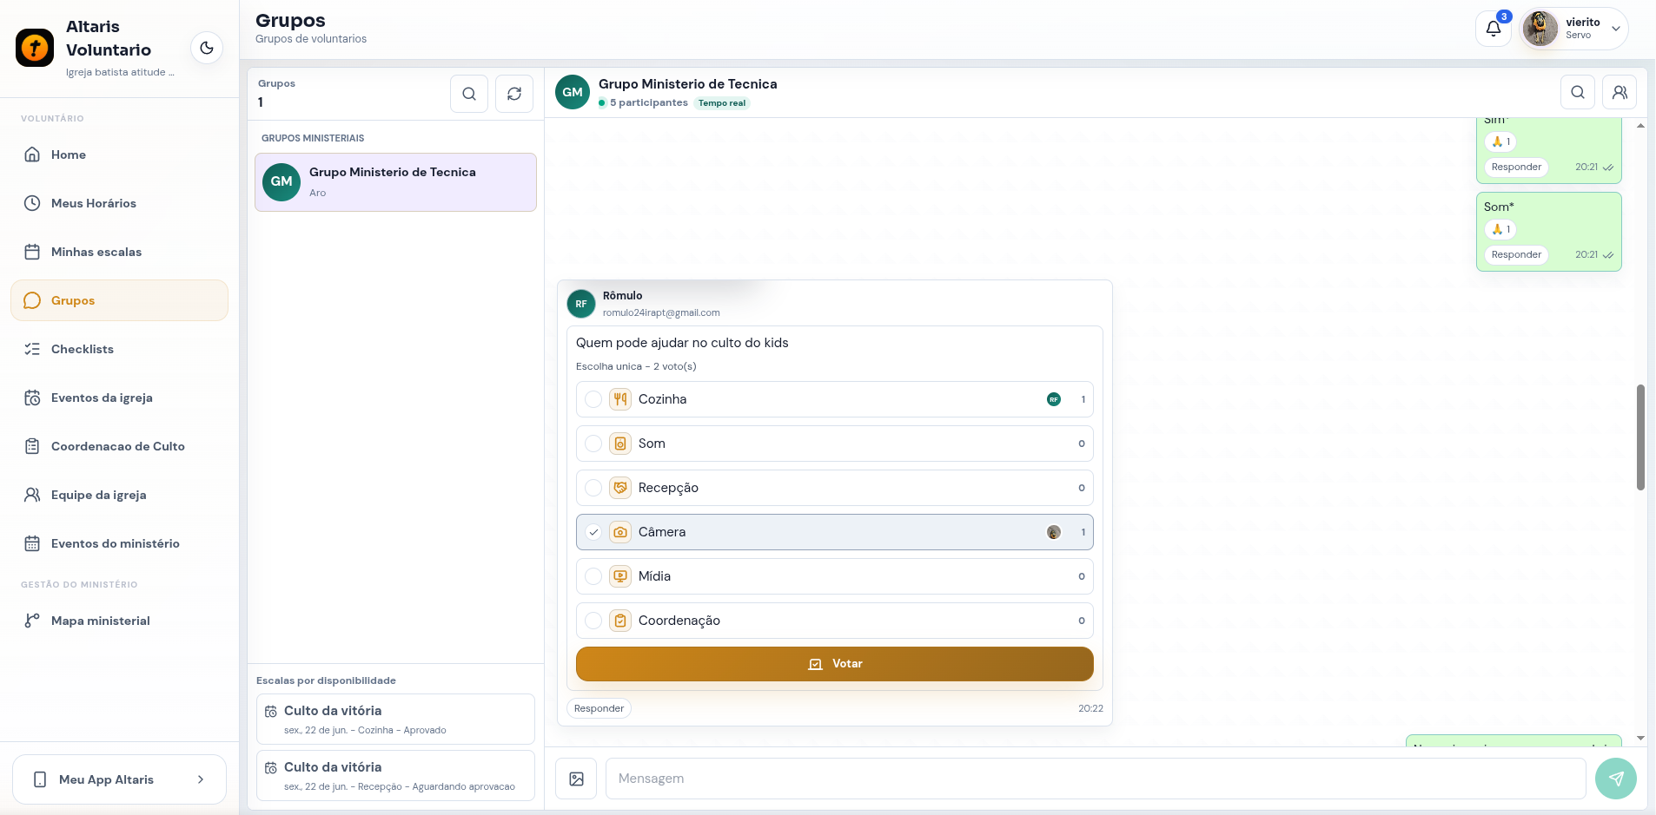Open Meu App Altaris button
This screenshot has width=1656, height=815.
pyautogui.click(x=119, y=779)
